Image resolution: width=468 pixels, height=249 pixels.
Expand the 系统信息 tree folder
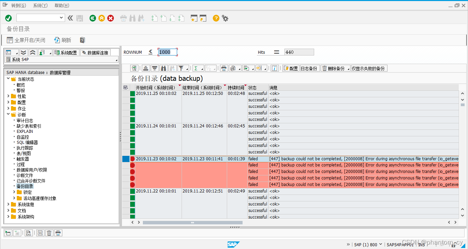point(9,204)
